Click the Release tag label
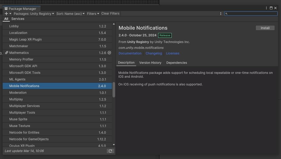This screenshot has width=281, height=159. click(165, 35)
